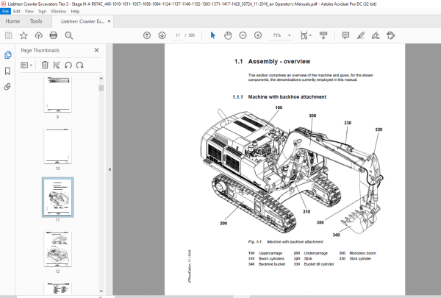Select page 10 thumbnail
This screenshot has width=441, height=298.
click(57, 146)
